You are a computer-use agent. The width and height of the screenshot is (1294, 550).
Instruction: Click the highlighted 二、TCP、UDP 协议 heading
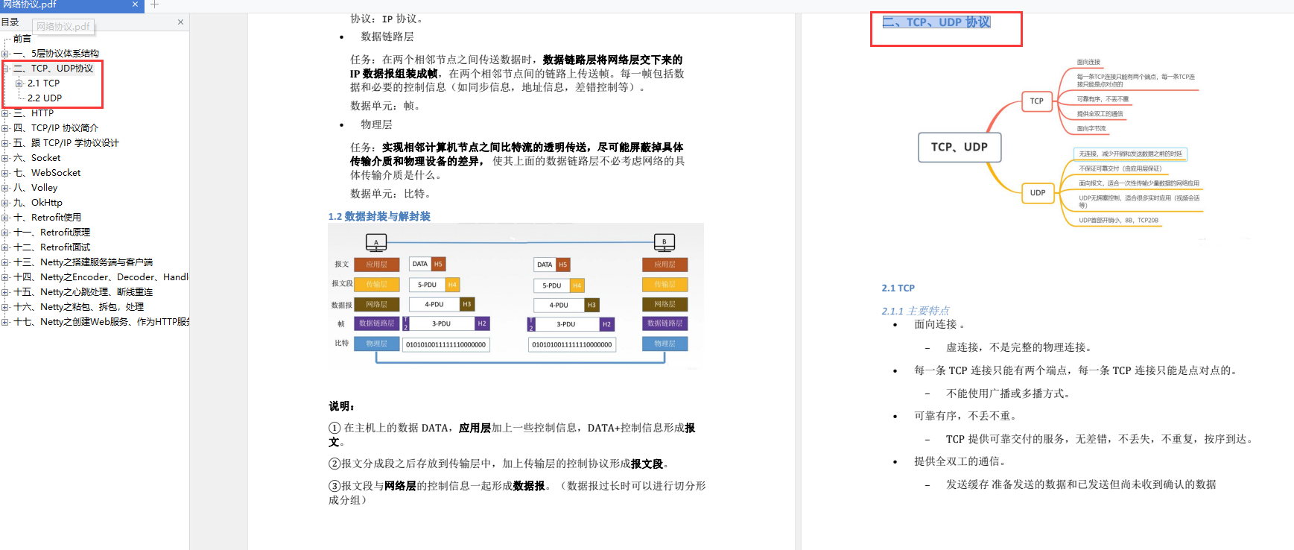point(936,22)
